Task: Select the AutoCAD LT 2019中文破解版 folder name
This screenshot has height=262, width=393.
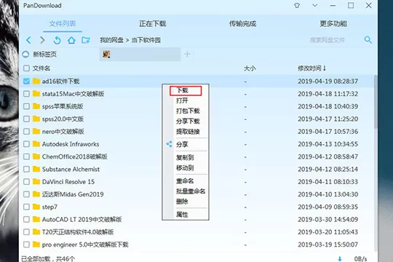Action: coord(82,219)
